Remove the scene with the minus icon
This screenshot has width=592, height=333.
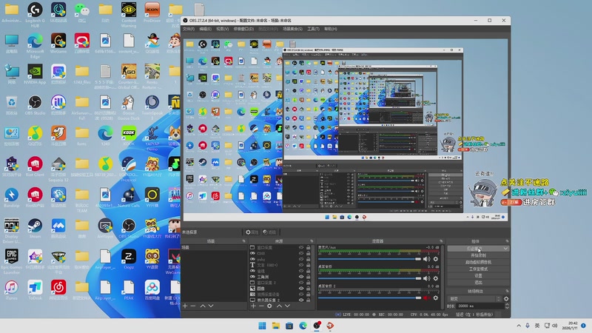pos(193,306)
